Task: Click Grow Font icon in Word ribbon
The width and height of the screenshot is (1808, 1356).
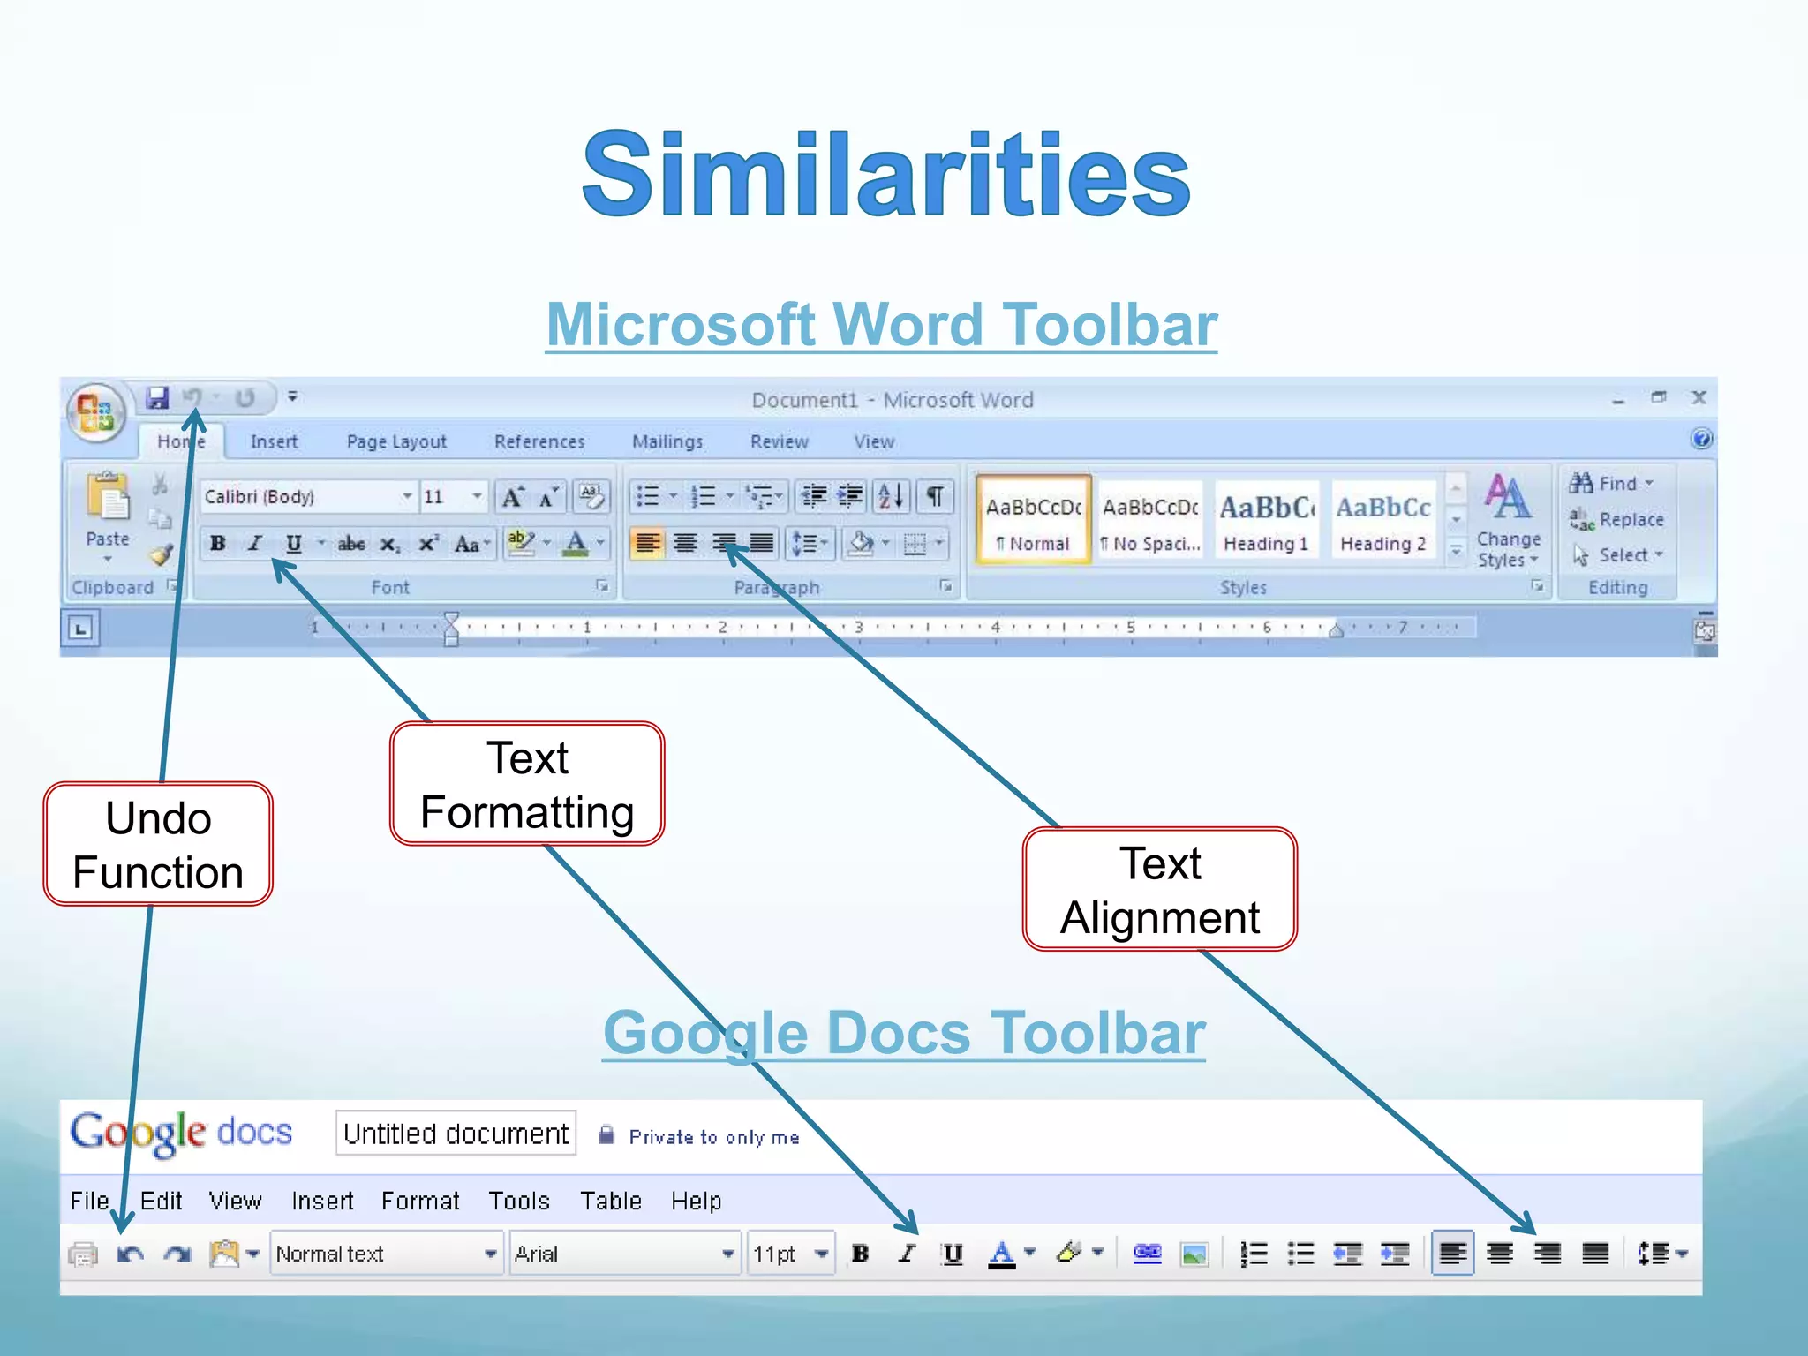Action: pyautogui.click(x=512, y=497)
